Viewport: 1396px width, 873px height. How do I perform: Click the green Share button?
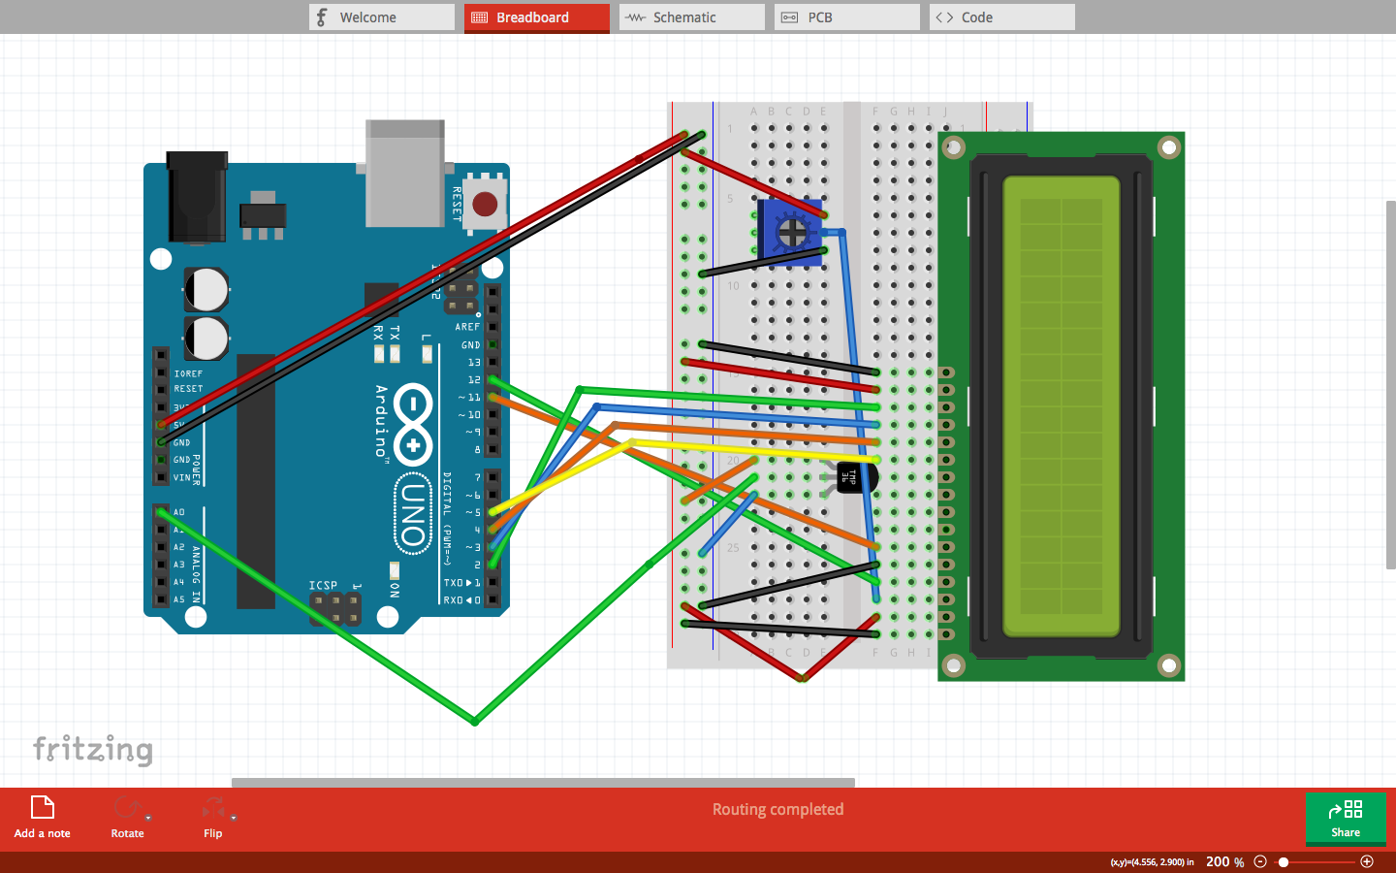[x=1346, y=818]
